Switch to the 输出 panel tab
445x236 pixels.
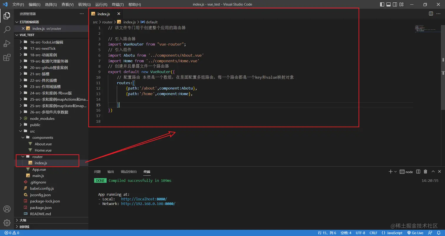[111, 172]
